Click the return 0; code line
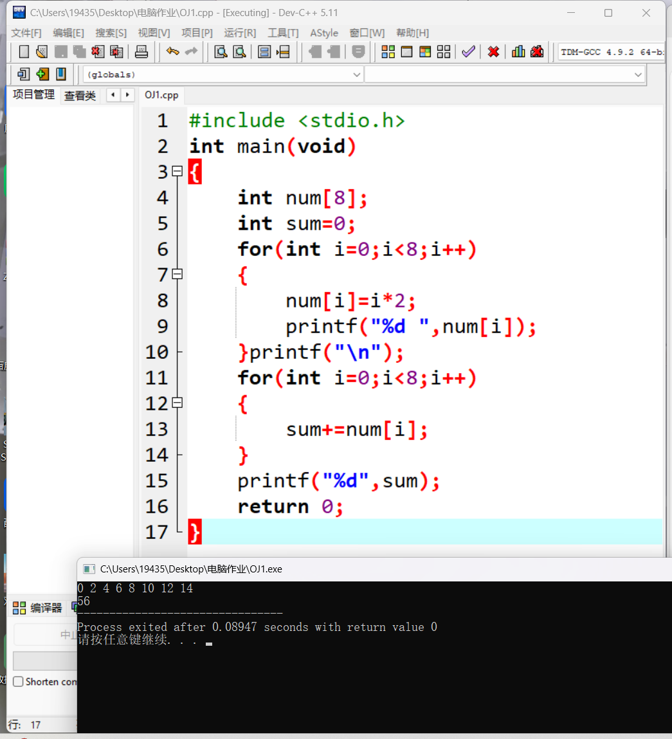The width and height of the screenshot is (672, 739). 290,507
